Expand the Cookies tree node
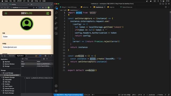The width and height of the screenshot is (171, 96). point(2,84)
